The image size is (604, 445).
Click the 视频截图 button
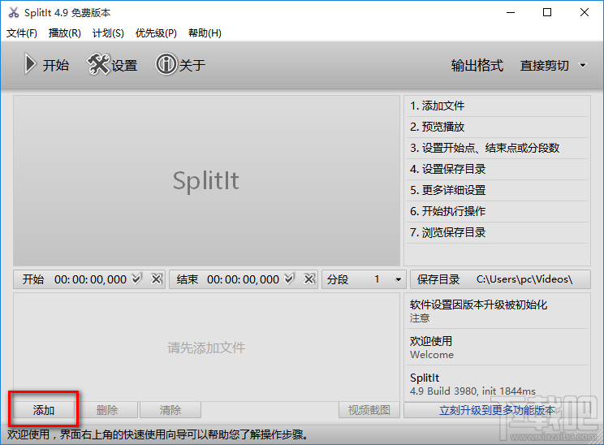point(369,410)
